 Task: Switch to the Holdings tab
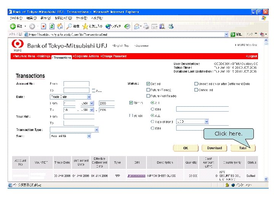pyautogui.click(x=44, y=56)
